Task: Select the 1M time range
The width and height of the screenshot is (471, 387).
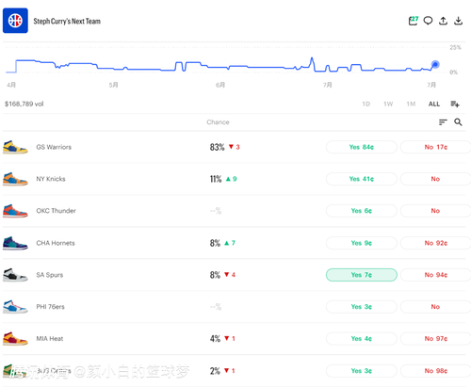Action: click(x=411, y=104)
